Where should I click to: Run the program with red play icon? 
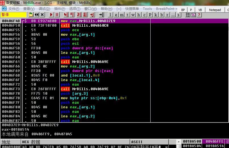[x=51, y=15]
